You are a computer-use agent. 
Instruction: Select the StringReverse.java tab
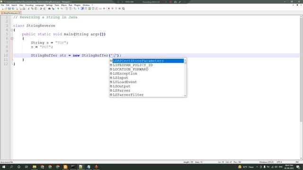click(10, 13)
